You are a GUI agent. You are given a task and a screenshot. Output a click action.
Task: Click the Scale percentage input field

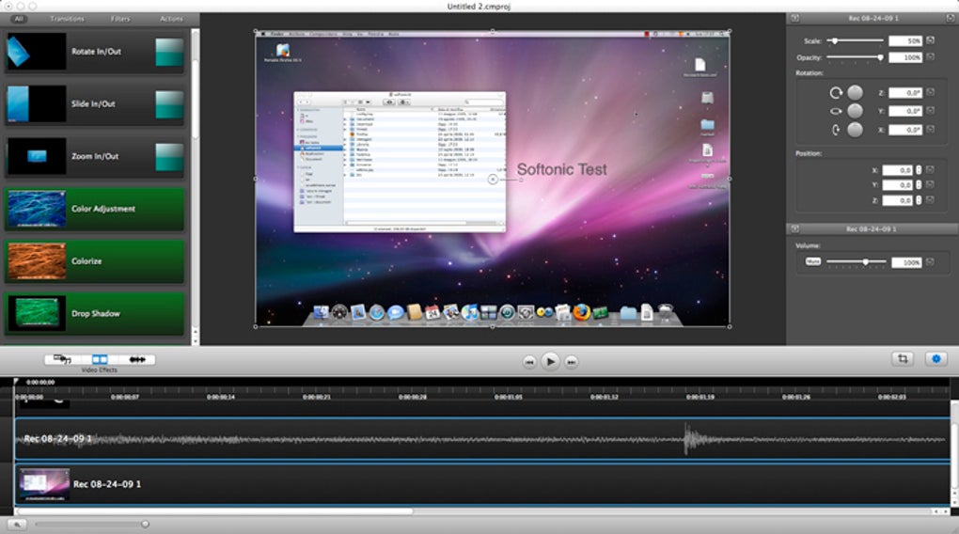(x=906, y=41)
